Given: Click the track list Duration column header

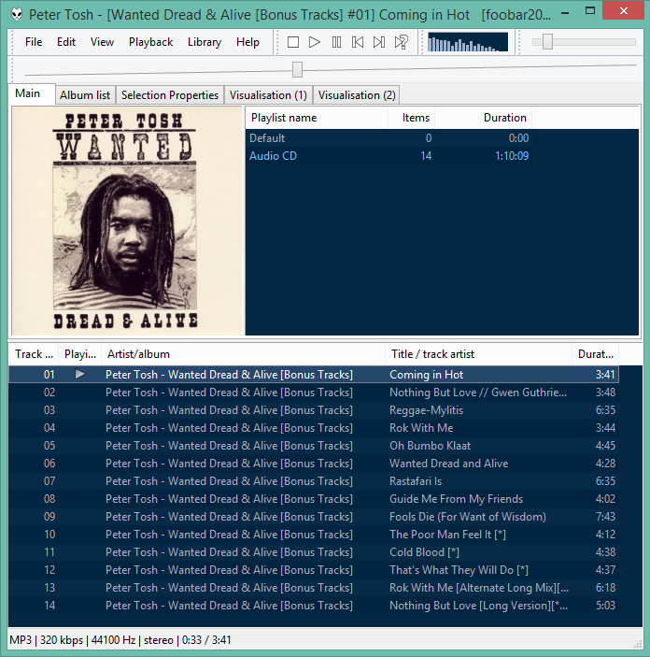Looking at the screenshot, I should tap(595, 354).
